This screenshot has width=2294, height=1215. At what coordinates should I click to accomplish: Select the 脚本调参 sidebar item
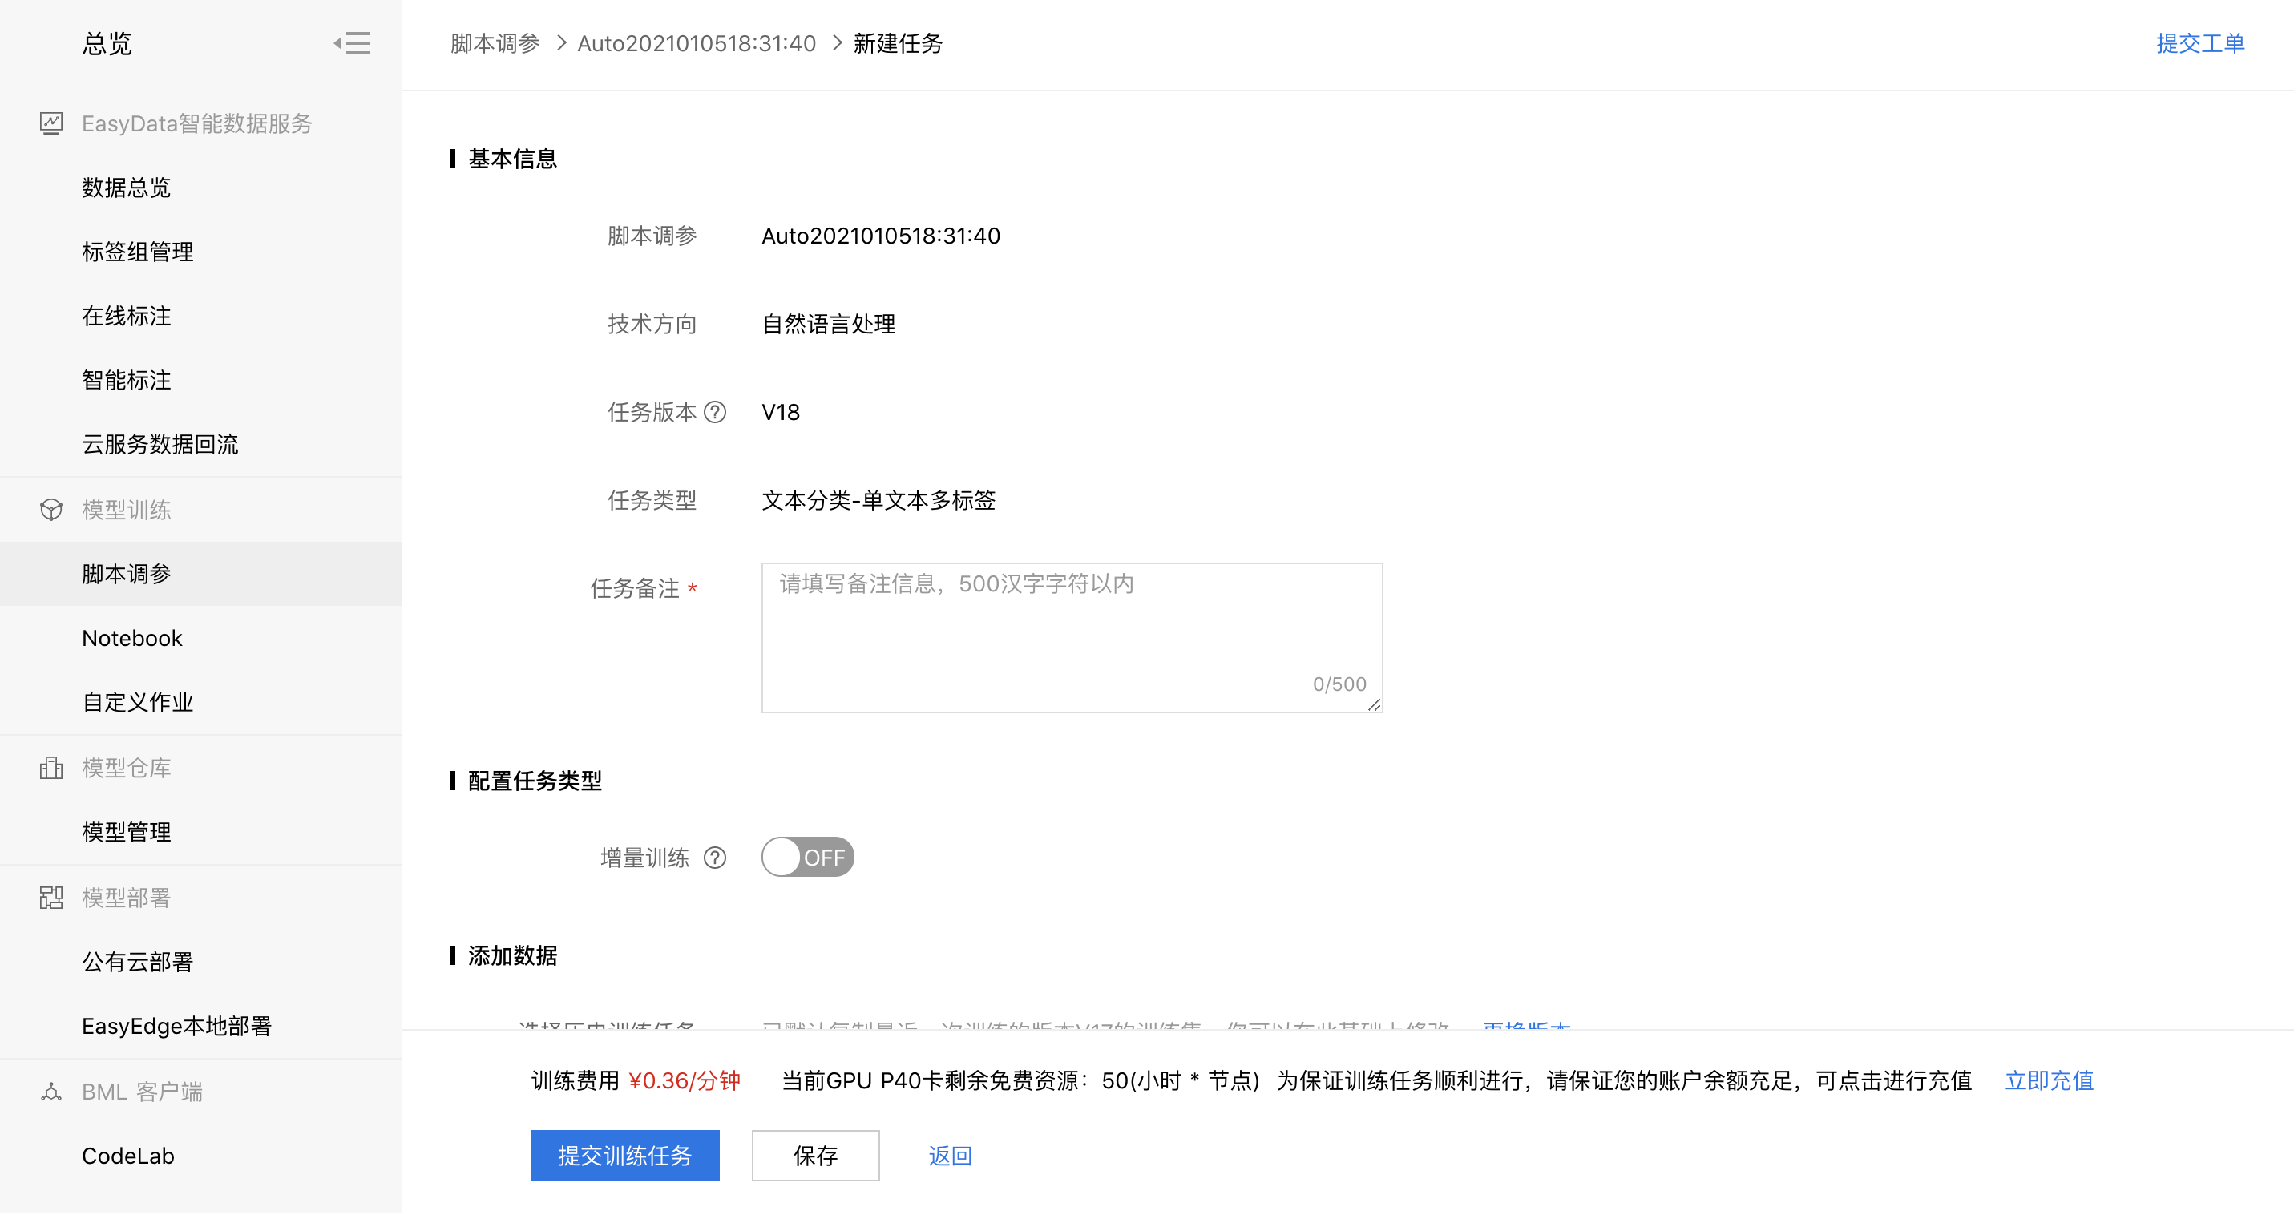201,574
